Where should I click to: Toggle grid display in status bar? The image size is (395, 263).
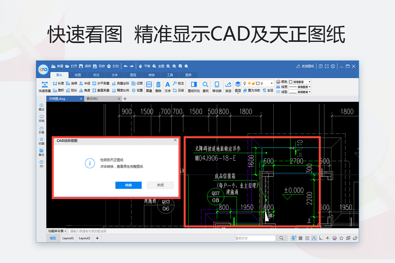[300, 238]
